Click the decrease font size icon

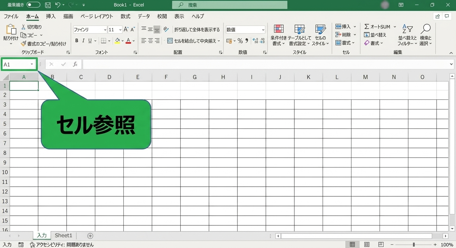[132, 29]
